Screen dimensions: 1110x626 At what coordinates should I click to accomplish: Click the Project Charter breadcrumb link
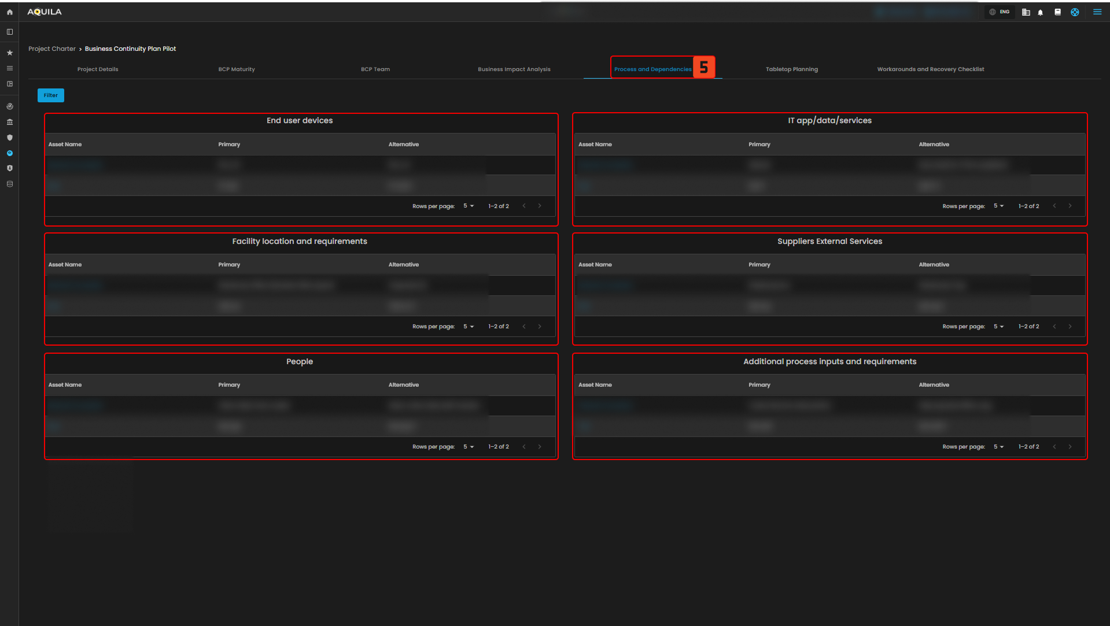click(x=52, y=49)
